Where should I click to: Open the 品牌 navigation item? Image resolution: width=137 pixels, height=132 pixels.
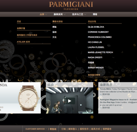coord(42,14)
